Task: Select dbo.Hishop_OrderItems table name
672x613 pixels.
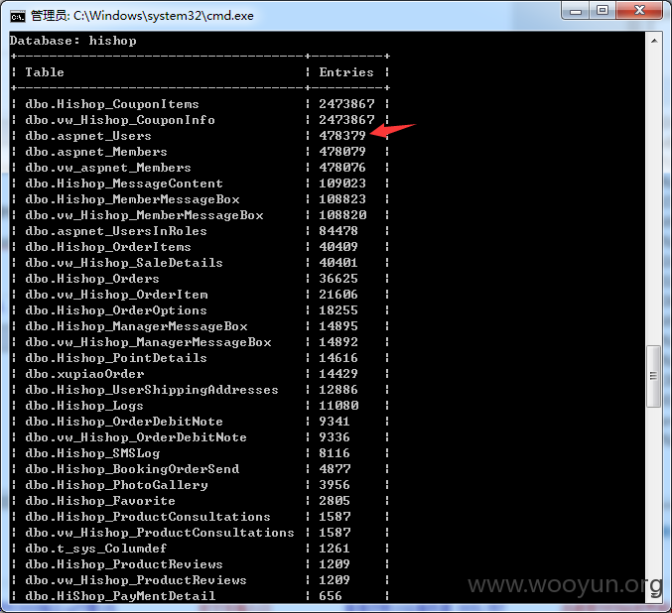Action: (108, 247)
